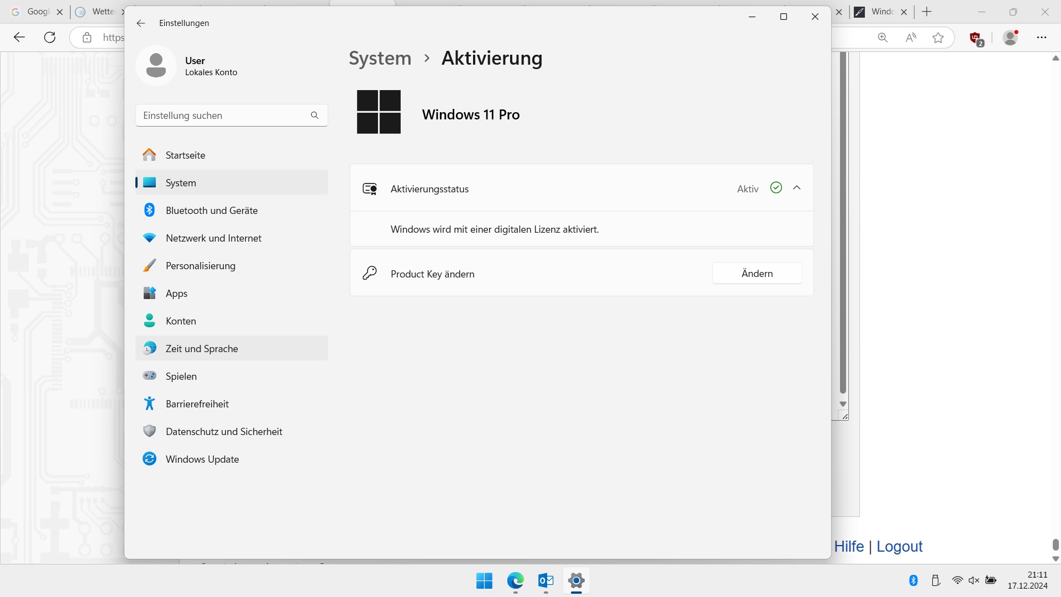Open Konten settings

232,321
